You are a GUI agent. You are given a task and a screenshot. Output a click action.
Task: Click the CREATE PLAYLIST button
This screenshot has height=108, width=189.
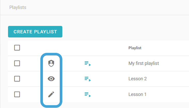point(35,32)
